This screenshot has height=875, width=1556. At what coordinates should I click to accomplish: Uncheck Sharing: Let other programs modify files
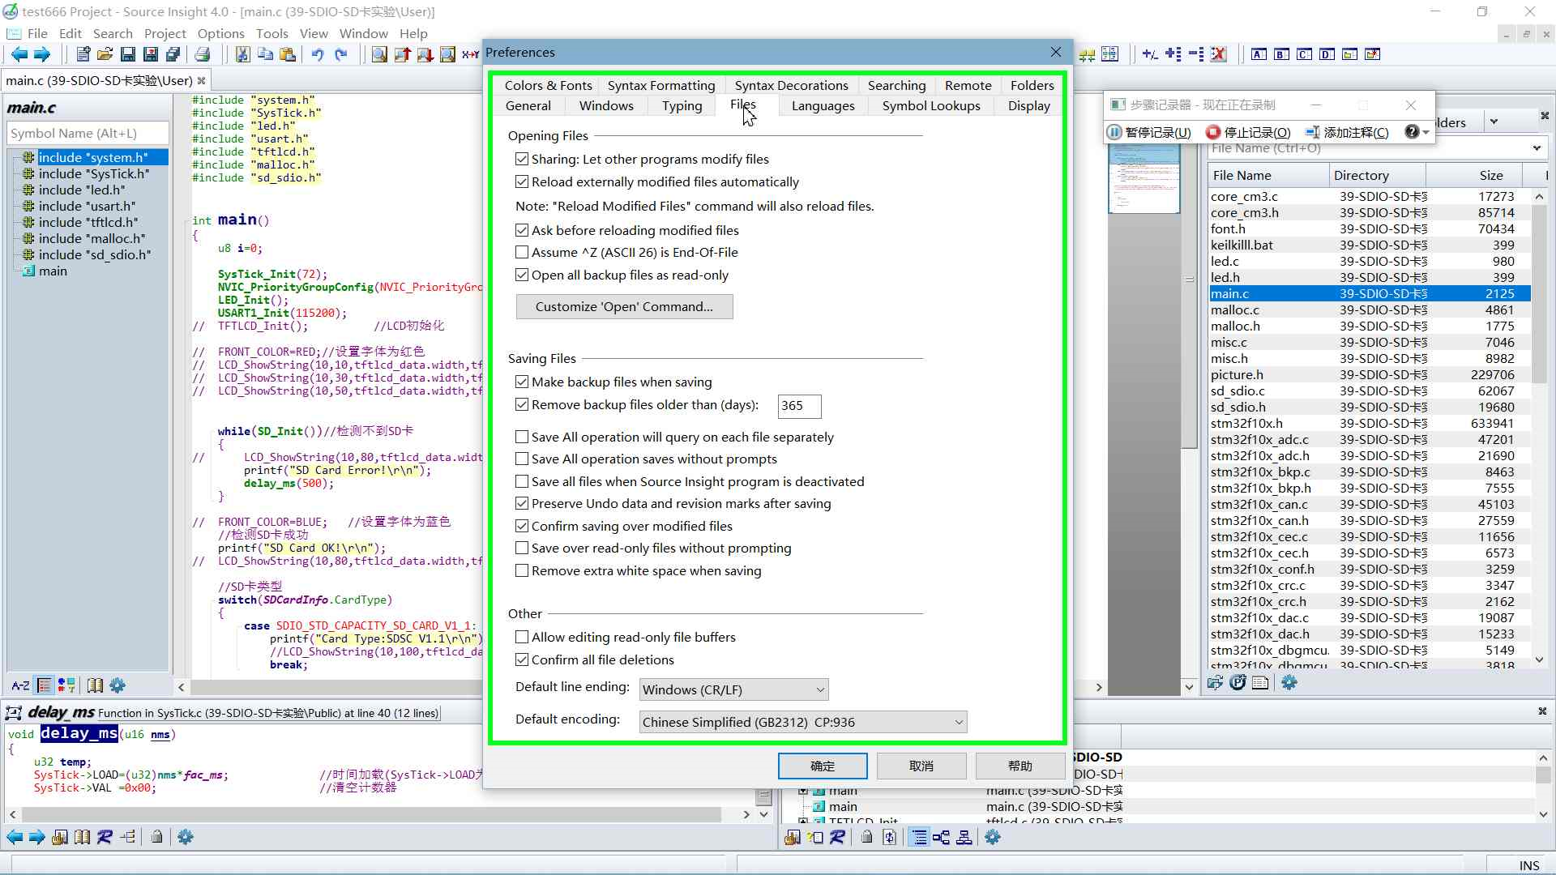[522, 160]
